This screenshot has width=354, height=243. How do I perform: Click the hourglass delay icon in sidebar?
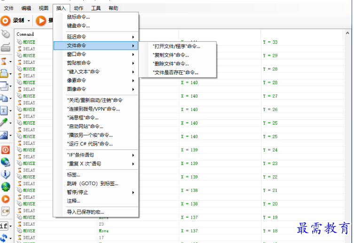pyautogui.click(x=4, y=61)
